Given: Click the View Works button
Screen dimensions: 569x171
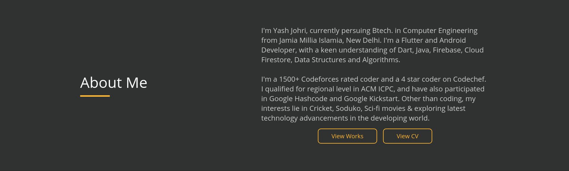Looking at the screenshot, I should pyautogui.click(x=347, y=136).
